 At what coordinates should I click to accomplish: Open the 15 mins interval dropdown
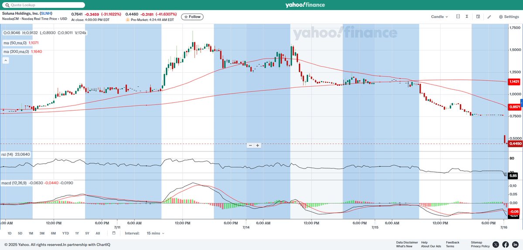tap(155, 233)
